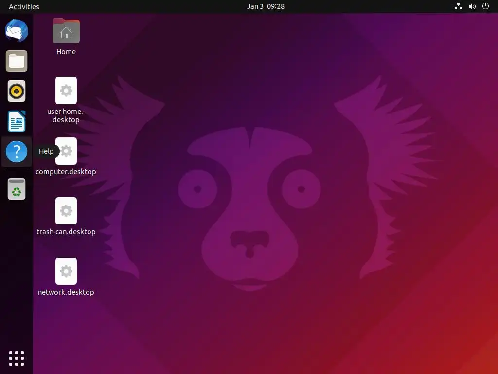This screenshot has width=498, height=374.
Task: Select the trash-can.desktop file icon
Action: (66, 210)
